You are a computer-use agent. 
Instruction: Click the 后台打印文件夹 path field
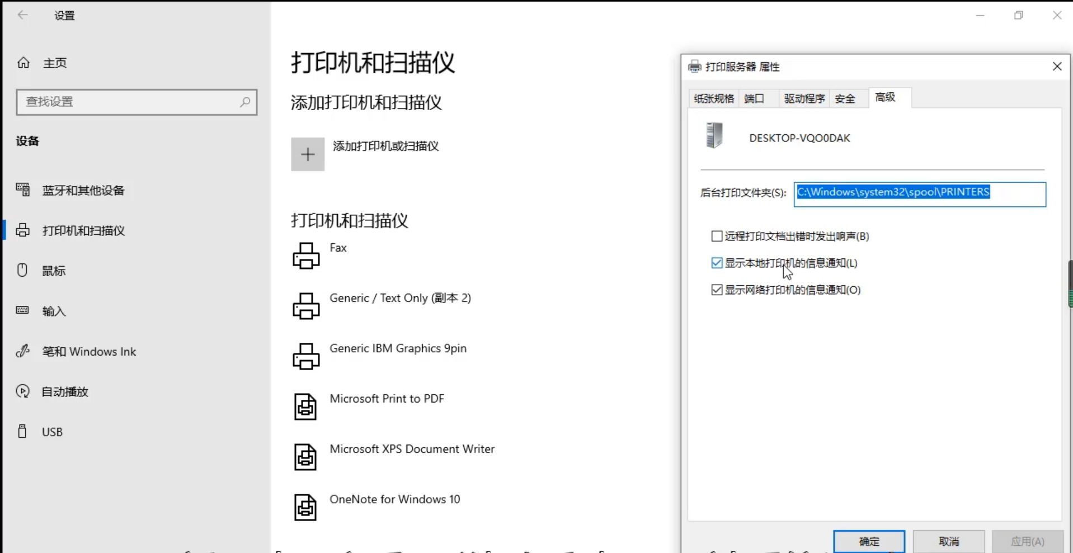tap(919, 193)
